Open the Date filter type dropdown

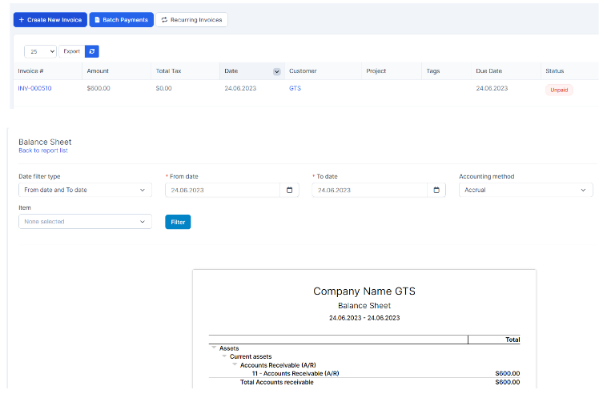pyautogui.click(x=85, y=190)
